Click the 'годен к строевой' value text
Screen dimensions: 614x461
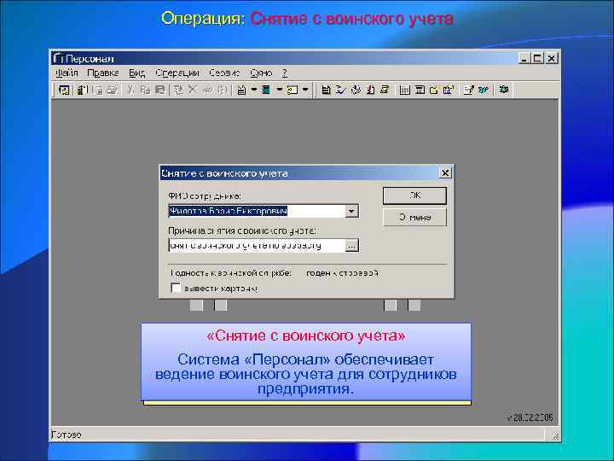342,273
